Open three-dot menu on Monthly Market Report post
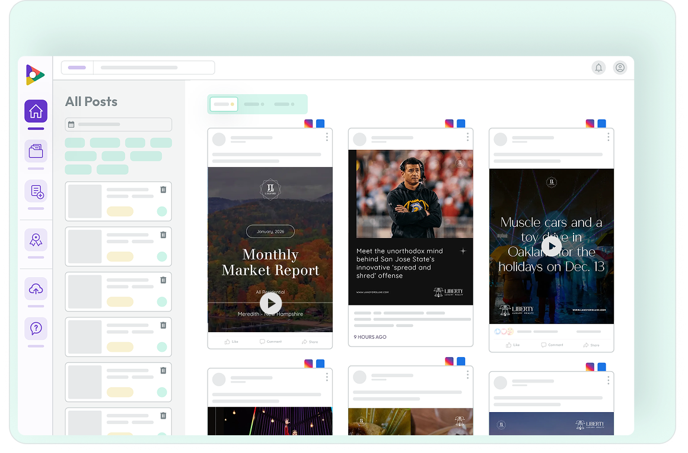The image size is (688, 453). (x=327, y=137)
